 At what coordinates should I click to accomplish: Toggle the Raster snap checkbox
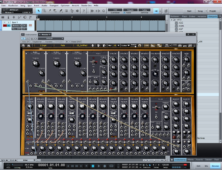(124, 13)
